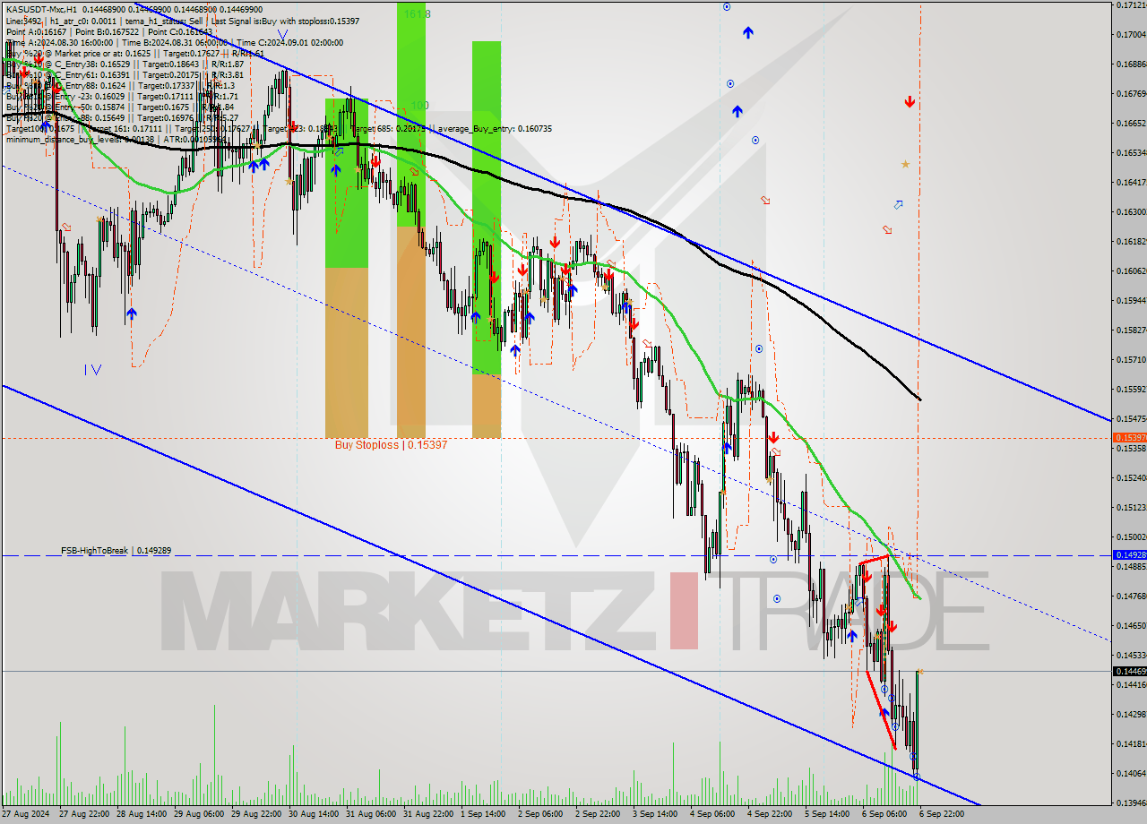Click the '3 Sep 14:00' time label
The width and height of the screenshot is (1147, 824).
pos(657,815)
